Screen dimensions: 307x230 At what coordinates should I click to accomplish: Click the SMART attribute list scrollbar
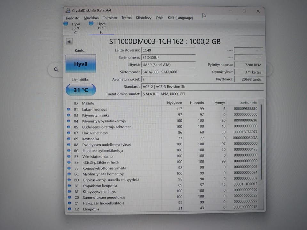tap(261, 142)
